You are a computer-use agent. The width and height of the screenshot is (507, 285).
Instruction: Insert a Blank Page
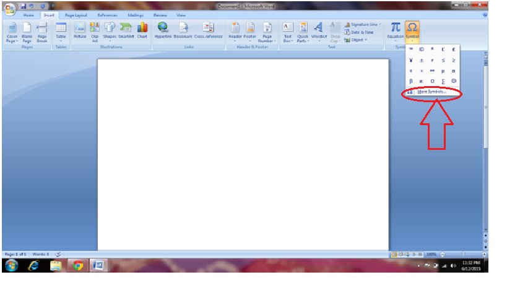(x=27, y=32)
